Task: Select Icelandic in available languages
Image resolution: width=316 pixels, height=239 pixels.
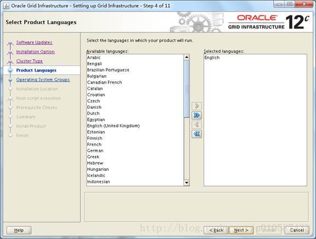Action: [135, 175]
